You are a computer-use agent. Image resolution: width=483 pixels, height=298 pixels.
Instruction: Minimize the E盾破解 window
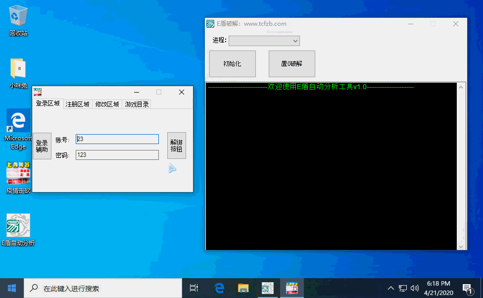pos(411,24)
